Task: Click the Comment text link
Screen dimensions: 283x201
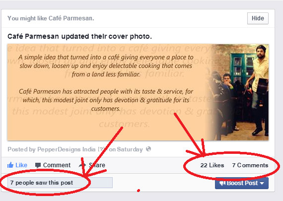Action: (57, 165)
